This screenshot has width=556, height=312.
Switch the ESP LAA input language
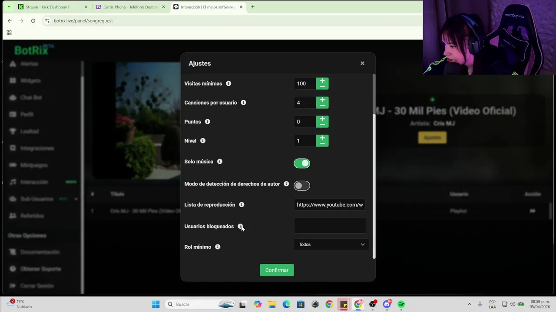(492, 304)
